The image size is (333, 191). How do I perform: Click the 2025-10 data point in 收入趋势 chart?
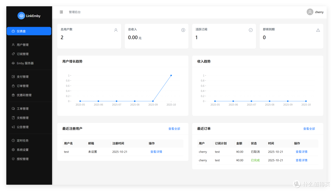pyautogui.click(x=306, y=101)
